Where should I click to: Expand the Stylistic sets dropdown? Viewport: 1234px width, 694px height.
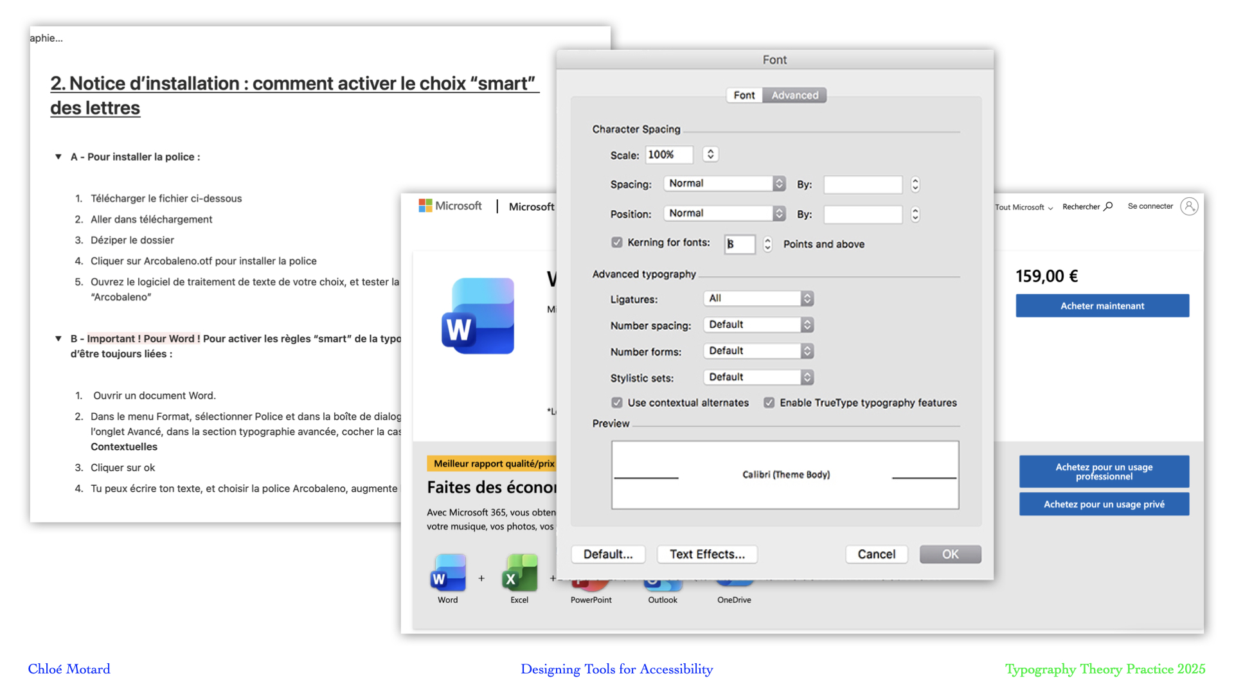click(x=758, y=377)
